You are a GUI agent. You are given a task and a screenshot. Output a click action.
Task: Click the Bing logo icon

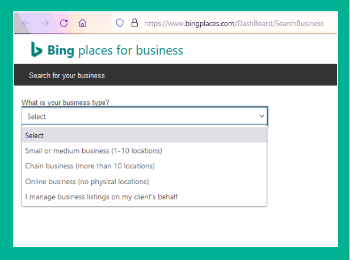pyautogui.click(x=36, y=49)
